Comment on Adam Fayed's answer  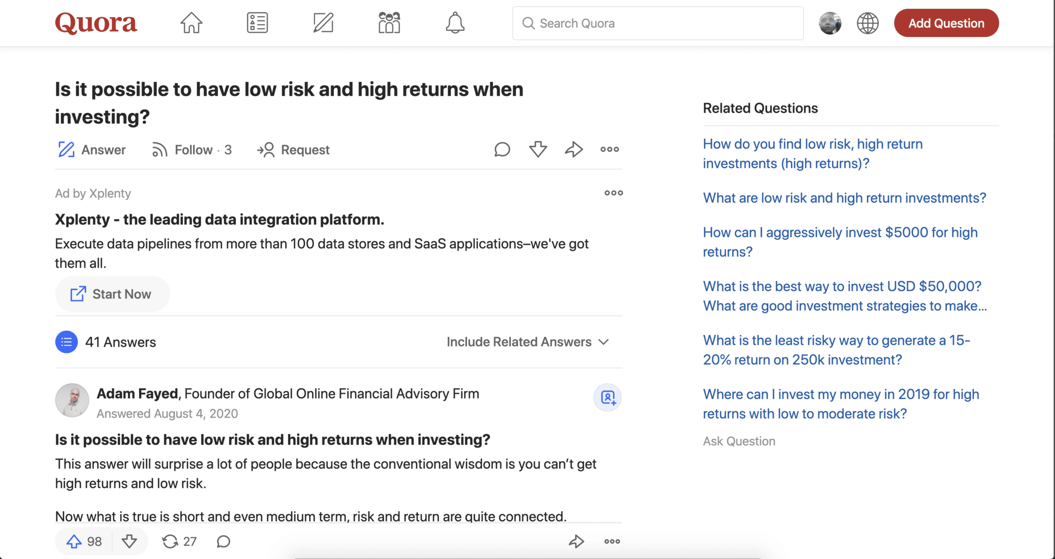click(x=223, y=541)
